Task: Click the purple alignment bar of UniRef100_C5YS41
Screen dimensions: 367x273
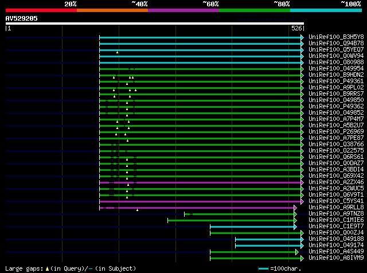Action: point(200,201)
